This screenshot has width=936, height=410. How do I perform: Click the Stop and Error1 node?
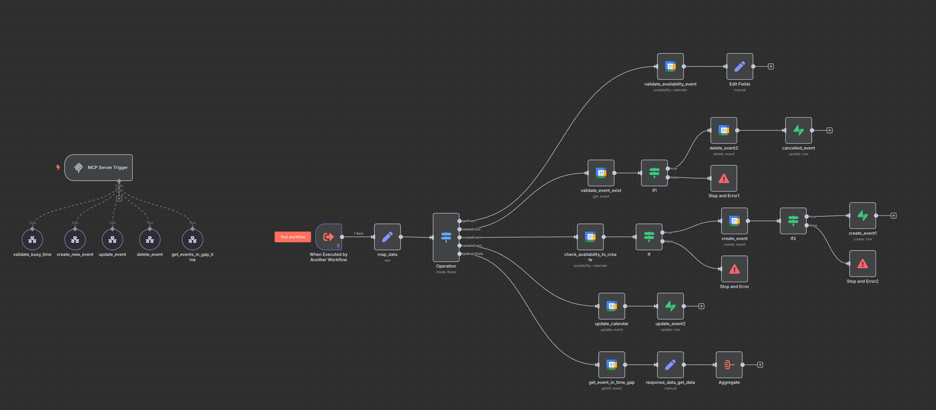point(723,178)
